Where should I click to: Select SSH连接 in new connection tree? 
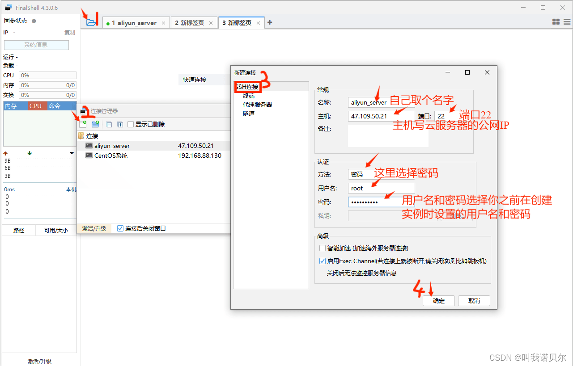pyautogui.click(x=247, y=87)
